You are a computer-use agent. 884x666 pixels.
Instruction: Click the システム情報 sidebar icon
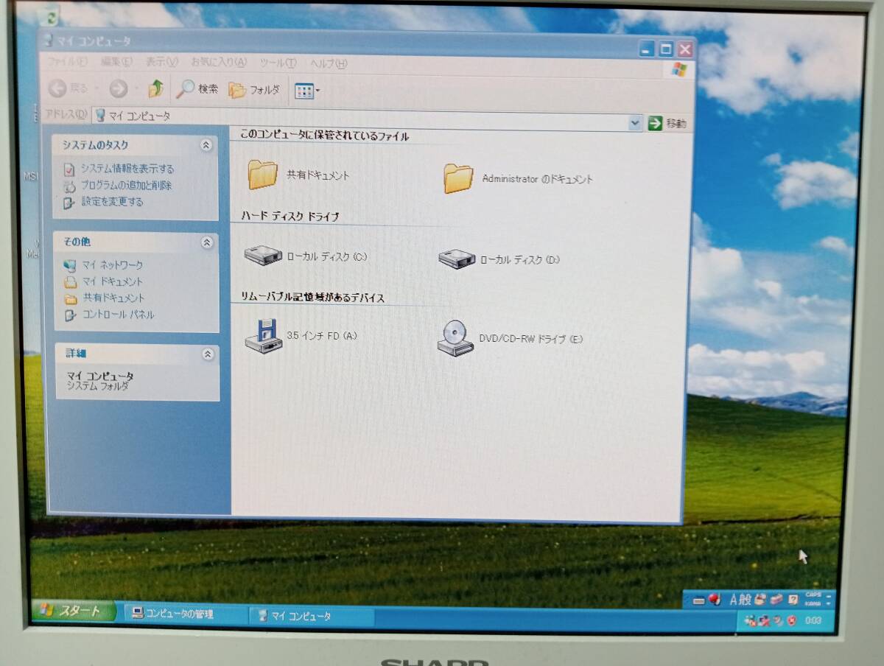pos(69,169)
